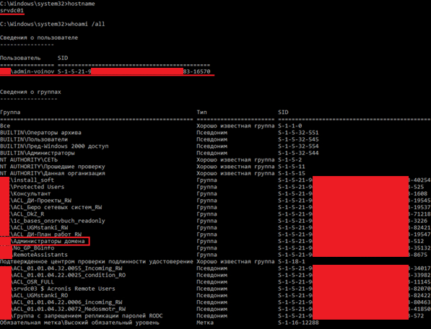Screen dimensions: 431x329
Task: Click the srvdc01 hostname output
Action: (x=12, y=10)
